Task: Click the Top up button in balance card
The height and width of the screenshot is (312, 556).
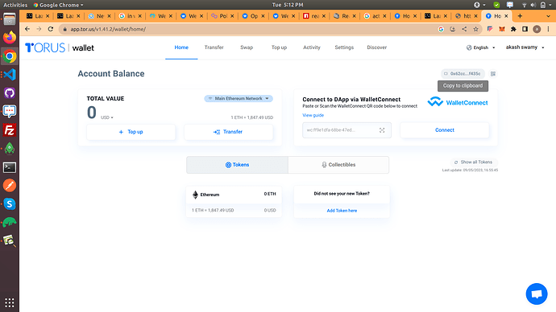Action: [x=131, y=132]
